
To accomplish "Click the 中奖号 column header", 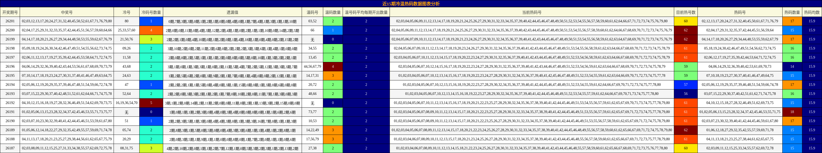I will [x=67, y=12].
